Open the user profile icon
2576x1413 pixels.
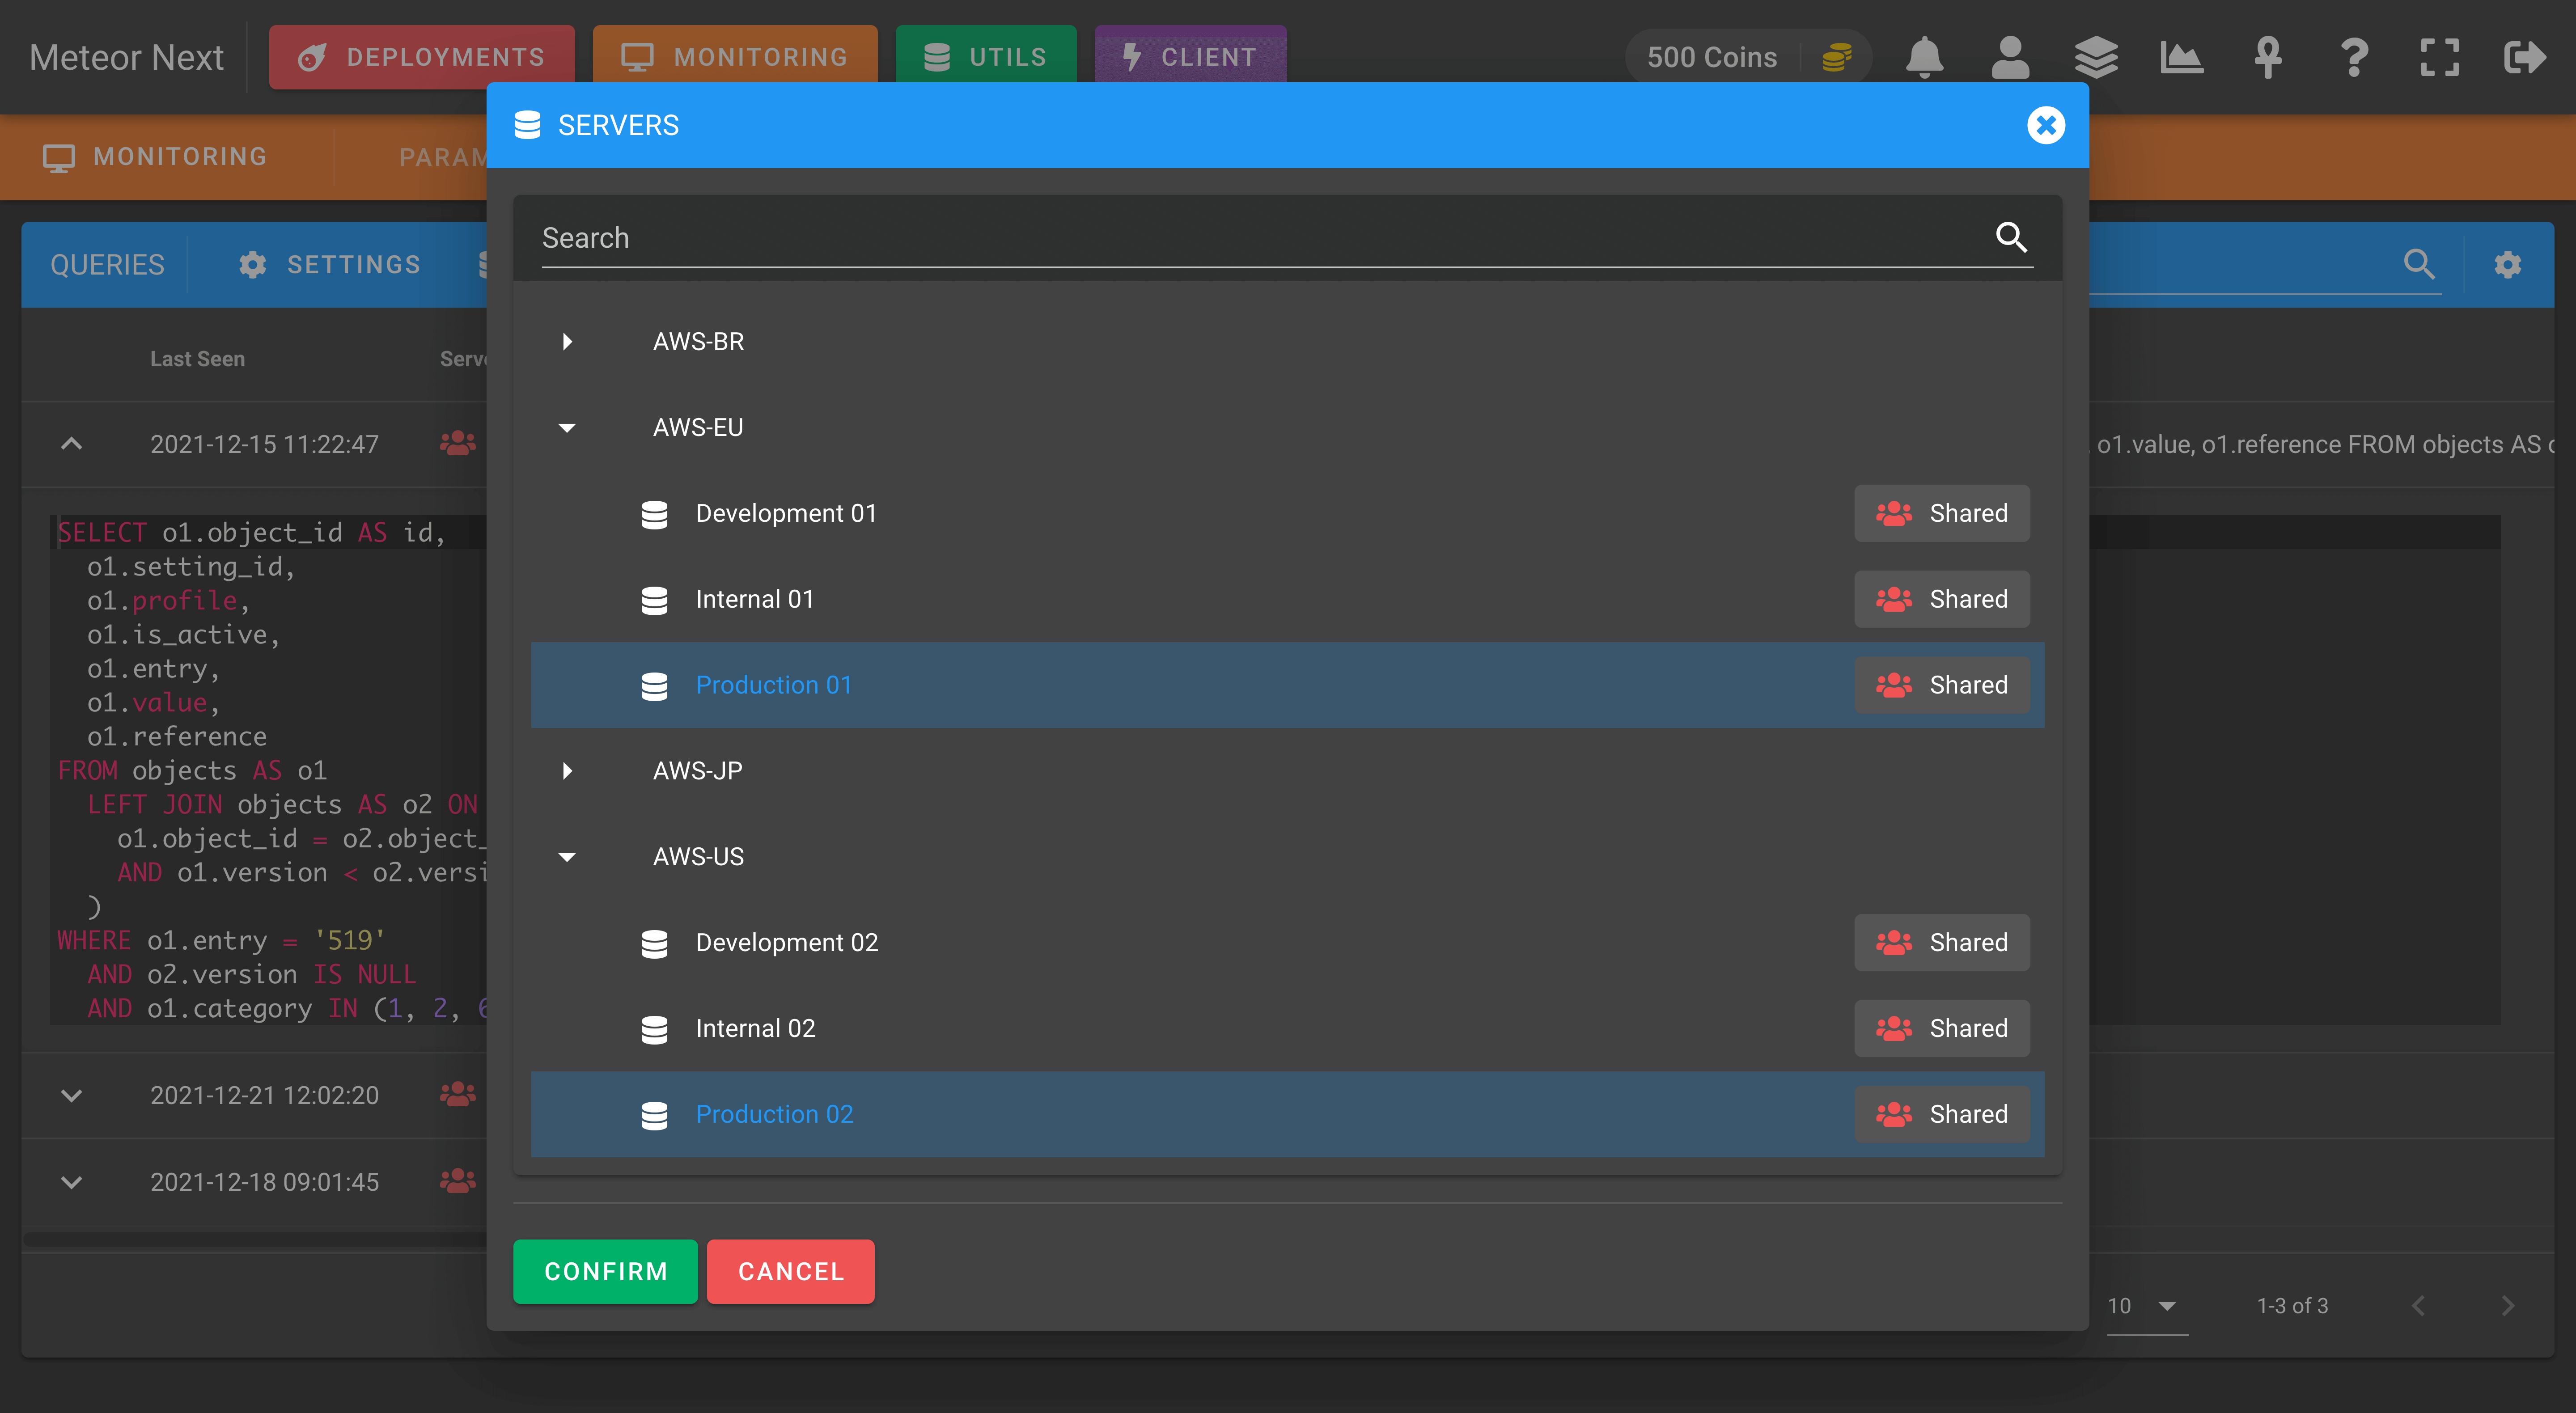(2010, 57)
